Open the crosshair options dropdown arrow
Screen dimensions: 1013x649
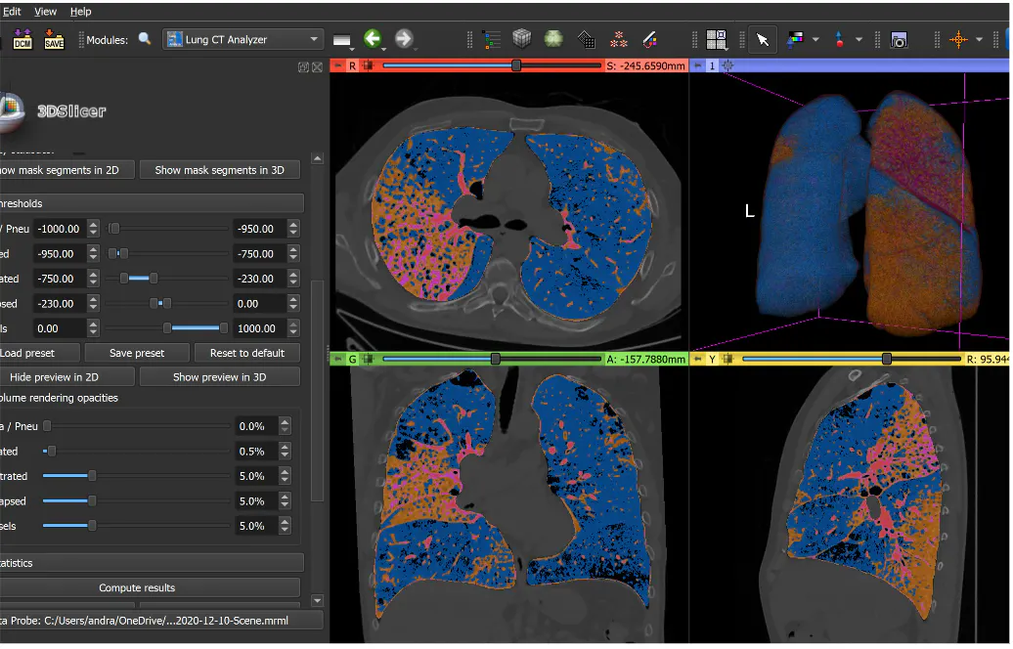(x=980, y=40)
